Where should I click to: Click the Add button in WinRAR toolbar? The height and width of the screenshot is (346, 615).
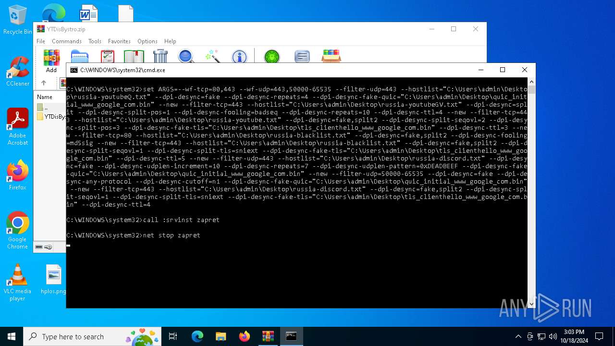tap(51, 61)
